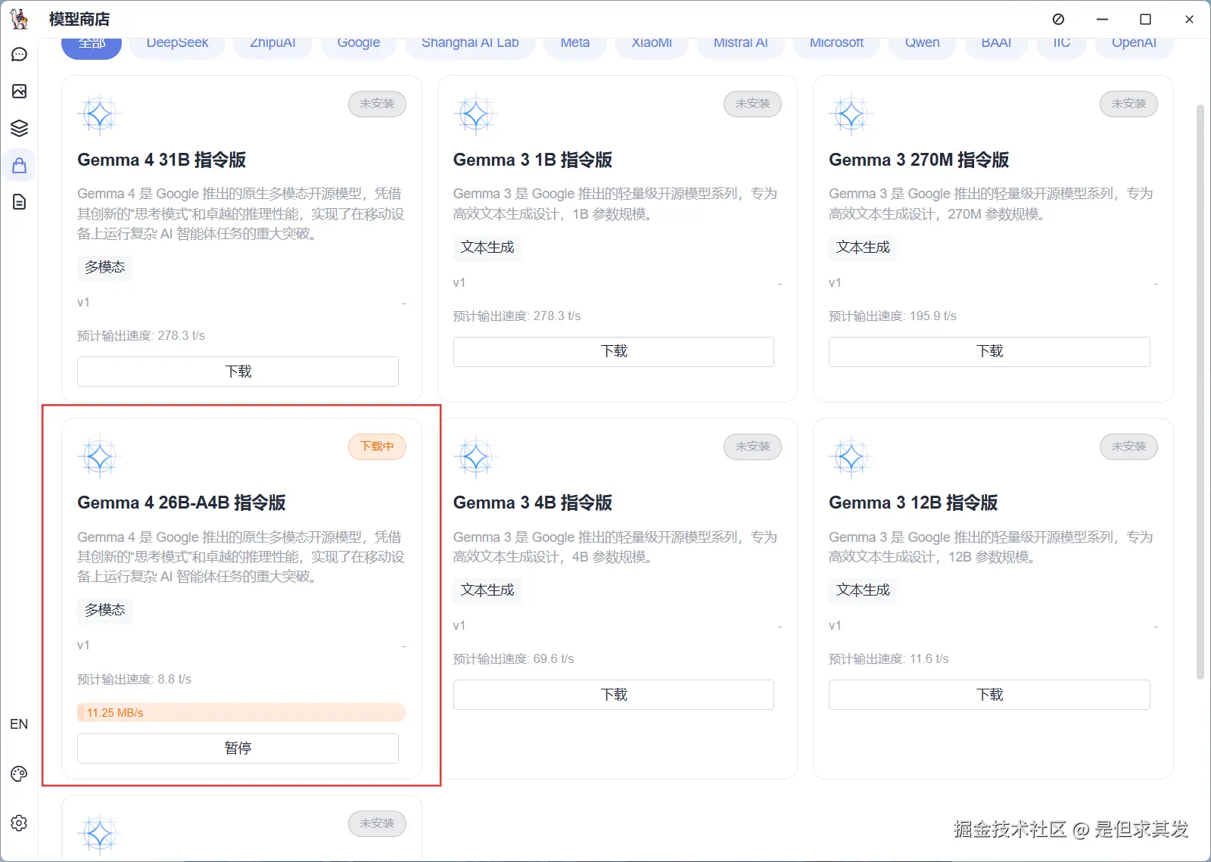1211x862 pixels.
Task: Click the app logo in top left
Action: coord(19,19)
